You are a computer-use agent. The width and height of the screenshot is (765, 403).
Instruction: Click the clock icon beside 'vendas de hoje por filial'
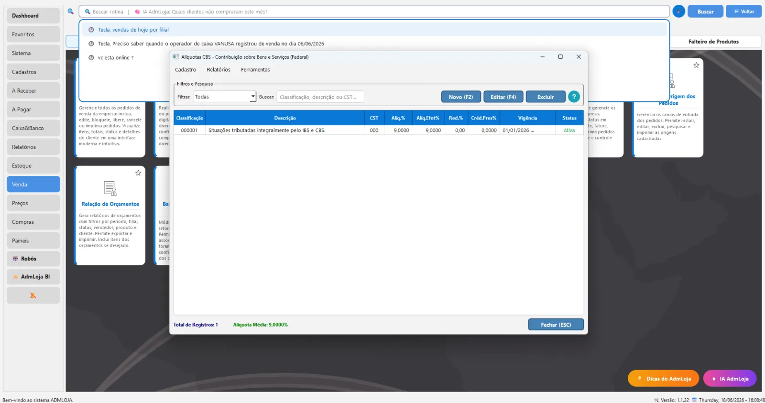coord(91,30)
